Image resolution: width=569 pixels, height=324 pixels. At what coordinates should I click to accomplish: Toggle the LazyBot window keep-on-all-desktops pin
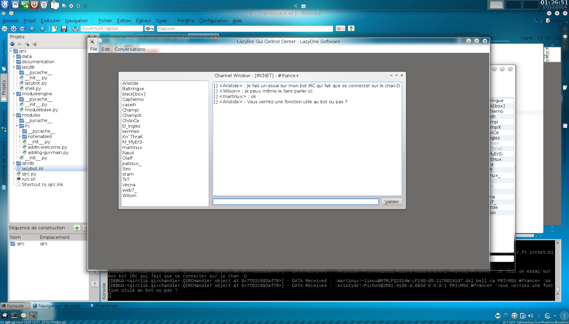[100, 41]
